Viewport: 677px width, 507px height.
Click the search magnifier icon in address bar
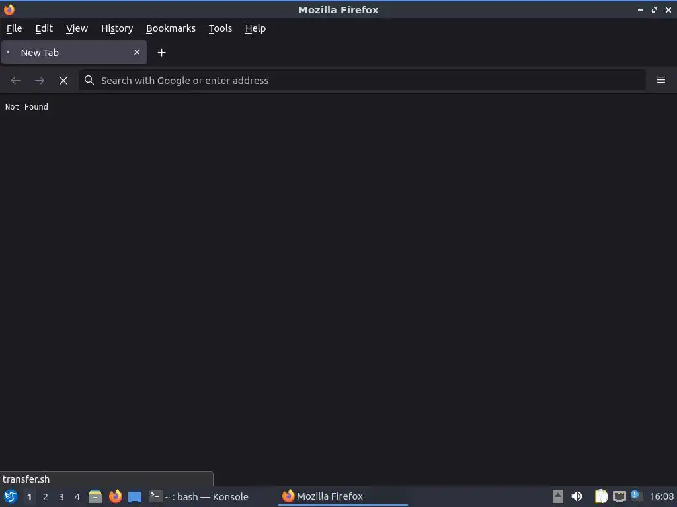89,80
